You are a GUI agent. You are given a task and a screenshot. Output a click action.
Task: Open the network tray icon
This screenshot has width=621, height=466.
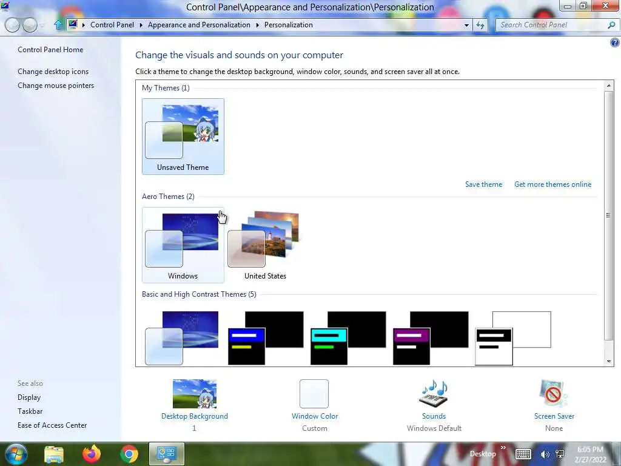560,454
